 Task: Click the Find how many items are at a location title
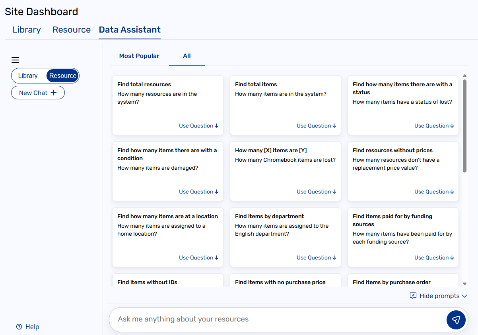(168, 216)
